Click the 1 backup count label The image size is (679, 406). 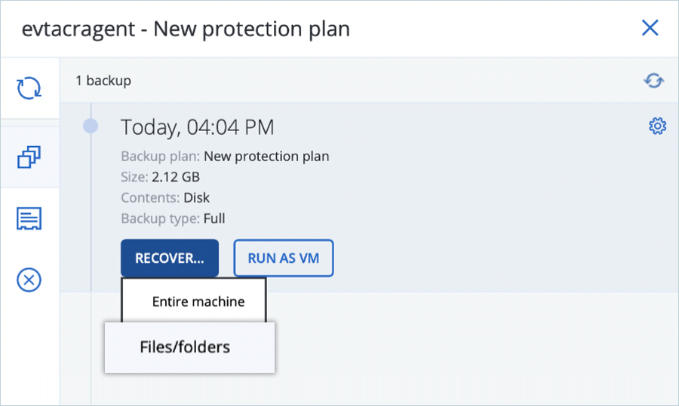pyautogui.click(x=103, y=81)
